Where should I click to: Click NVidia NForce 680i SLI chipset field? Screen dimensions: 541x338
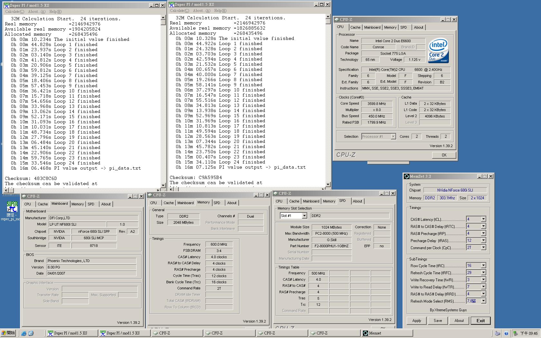coord(455,190)
